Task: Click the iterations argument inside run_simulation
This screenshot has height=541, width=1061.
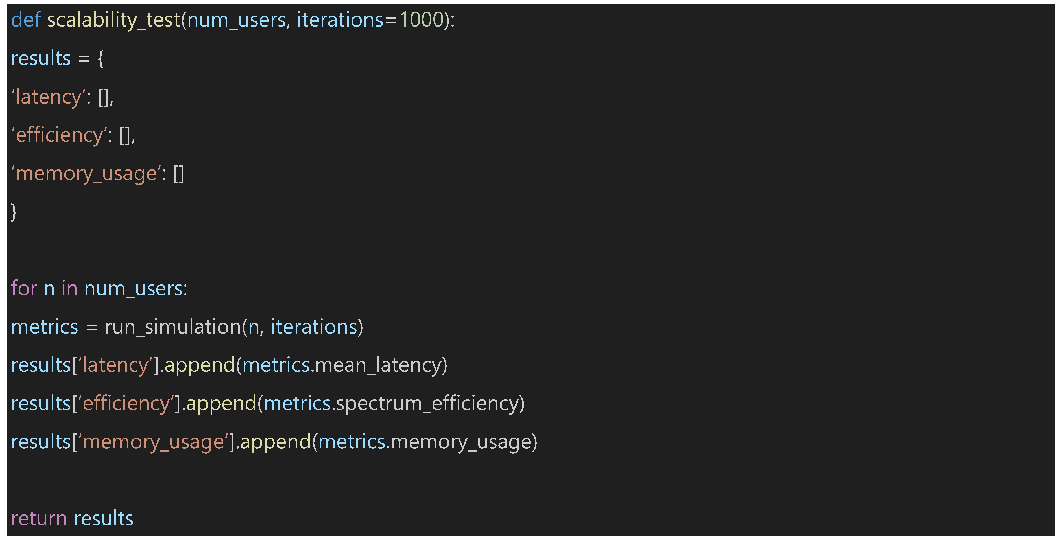Action: [314, 327]
